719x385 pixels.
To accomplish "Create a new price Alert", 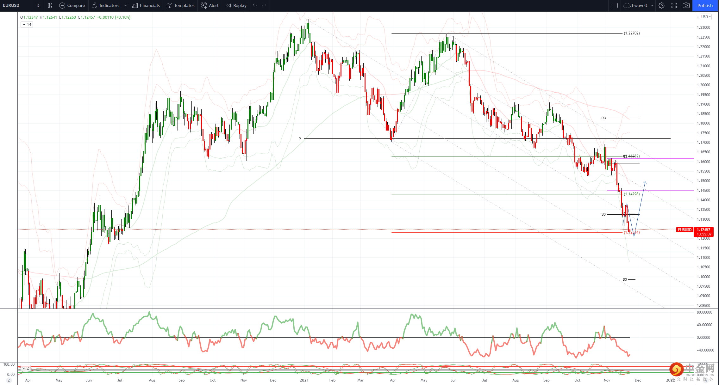I will pyautogui.click(x=210, y=5).
